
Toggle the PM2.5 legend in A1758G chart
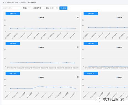point(41,77)
